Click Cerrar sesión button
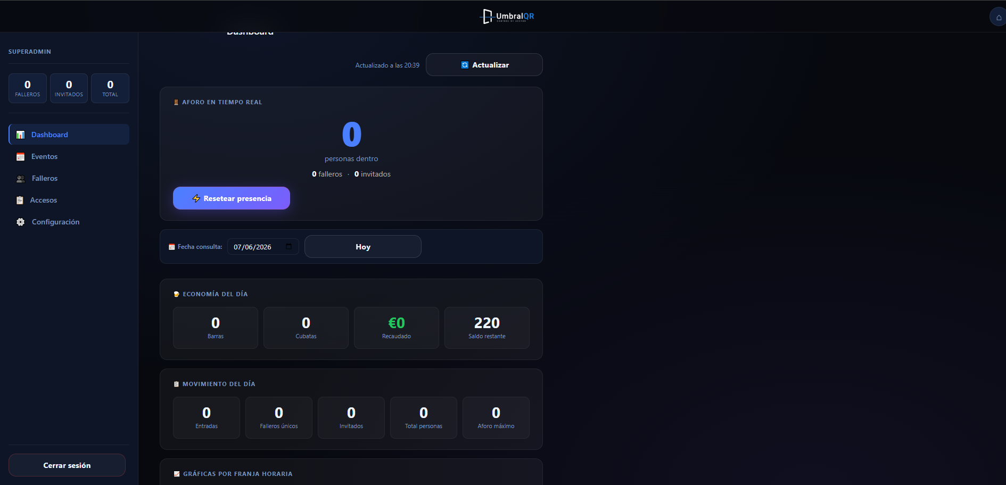The height and width of the screenshot is (485, 1006). click(x=67, y=465)
